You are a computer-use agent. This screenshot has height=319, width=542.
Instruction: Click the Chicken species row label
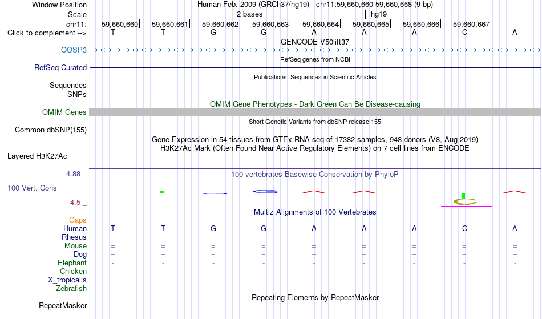[73, 271]
